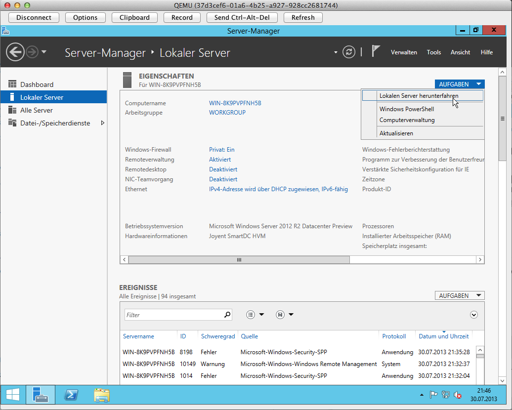Open the Verwalten menu

pos(404,52)
